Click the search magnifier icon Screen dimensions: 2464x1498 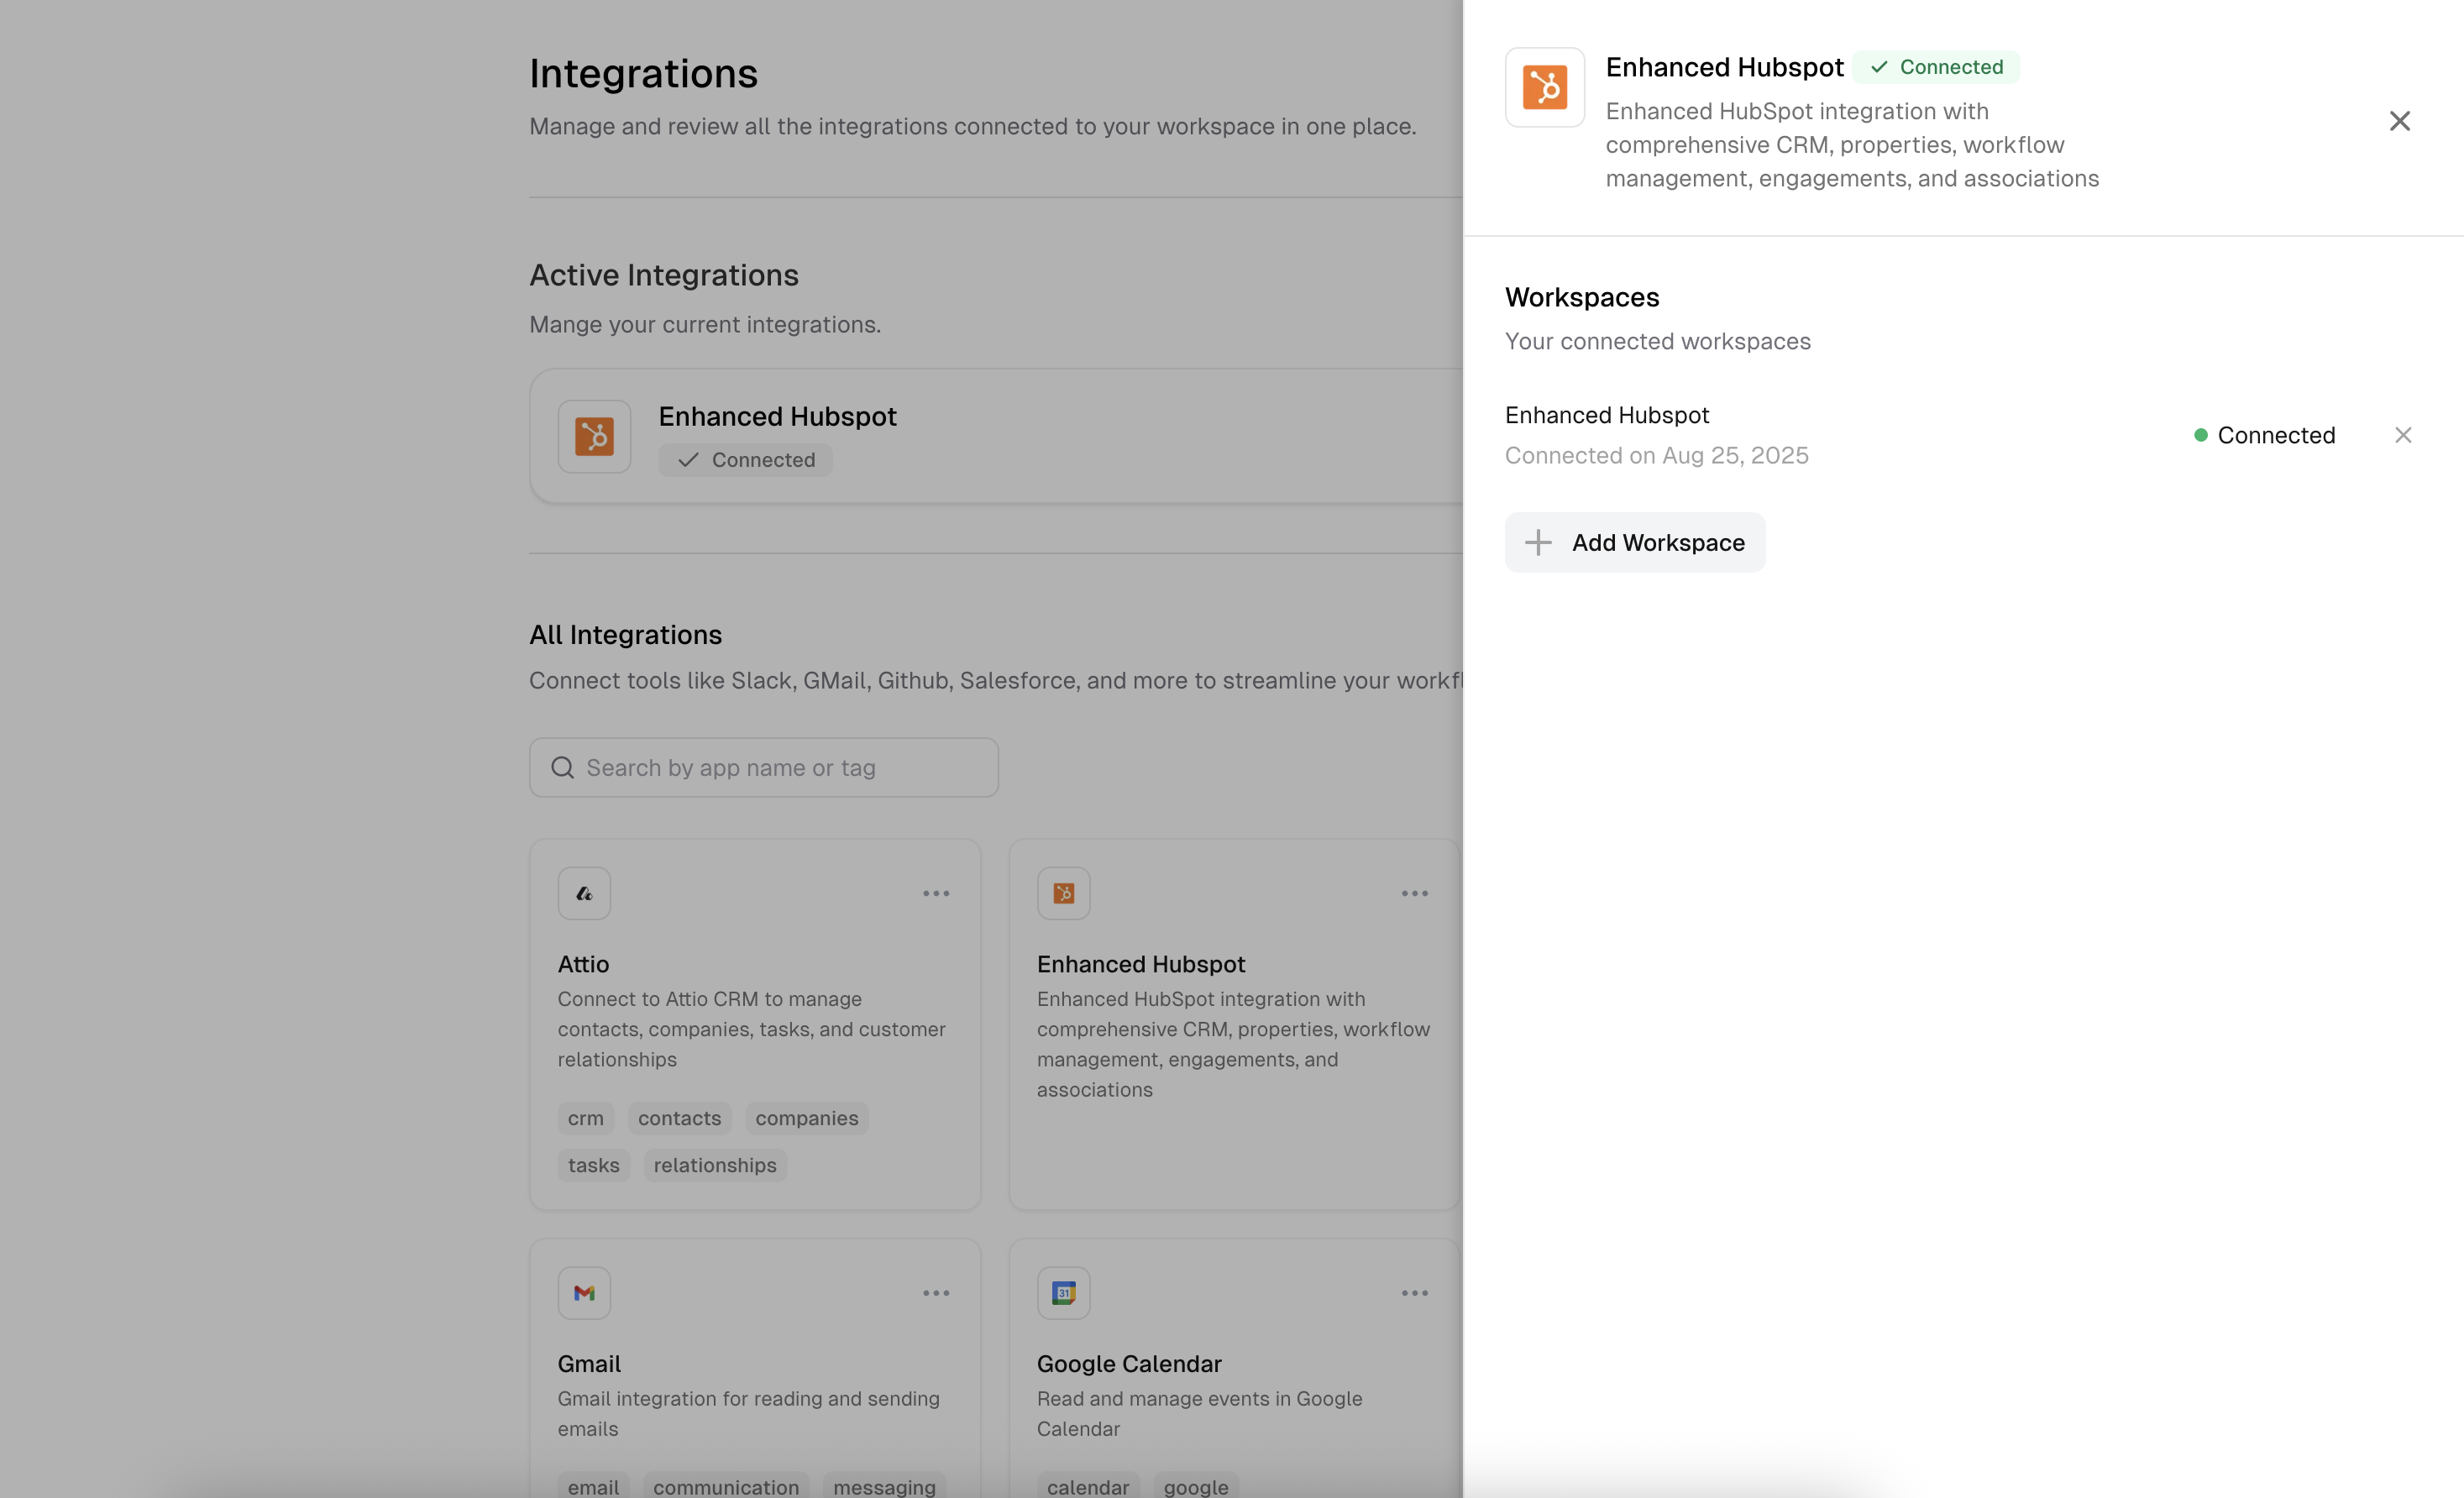(x=563, y=767)
